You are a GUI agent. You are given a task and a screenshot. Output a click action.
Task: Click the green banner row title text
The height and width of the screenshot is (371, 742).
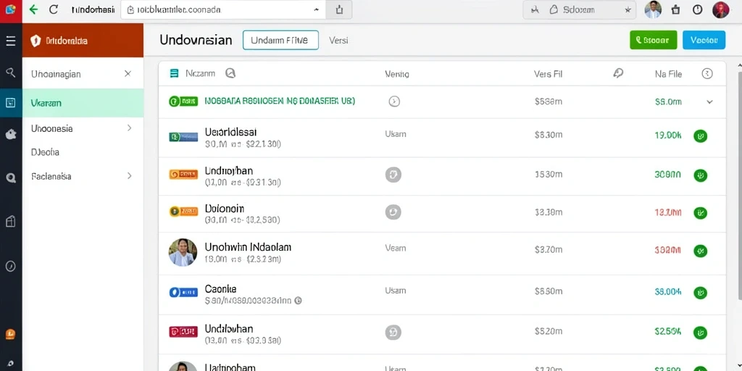[280, 101]
